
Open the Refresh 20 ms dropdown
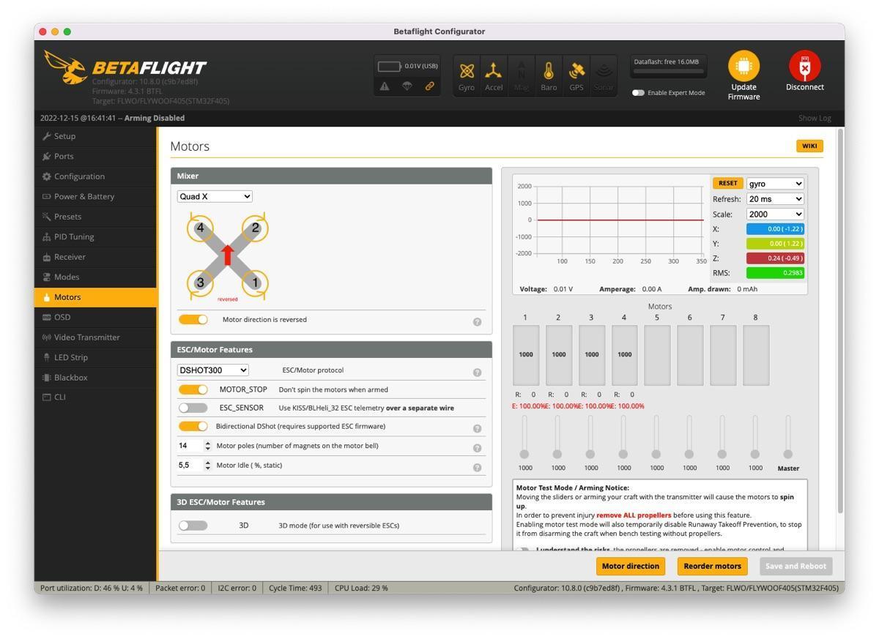[775, 199]
